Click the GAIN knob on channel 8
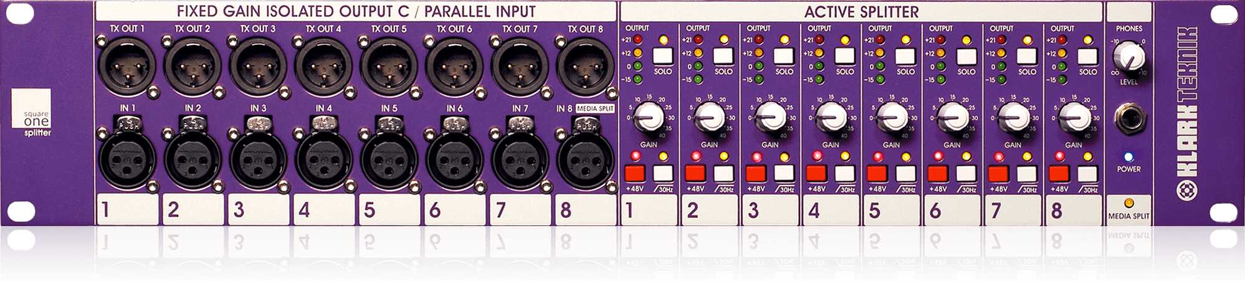1245x284 pixels. click(x=1074, y=116)
